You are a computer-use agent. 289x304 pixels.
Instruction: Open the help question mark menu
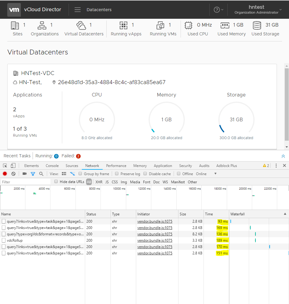(x=219, y=9)
